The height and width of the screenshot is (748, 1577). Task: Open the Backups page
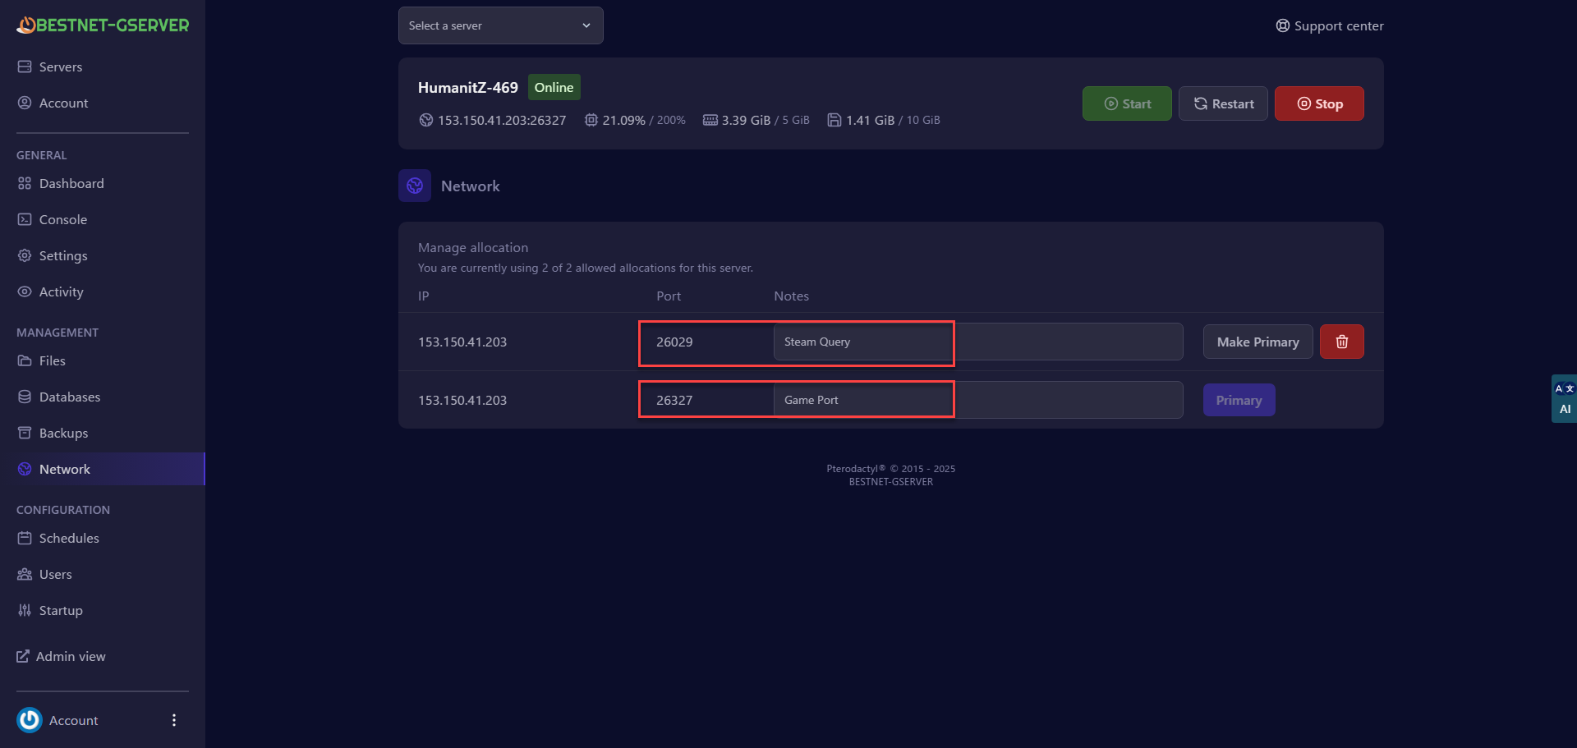coord(63,433)
